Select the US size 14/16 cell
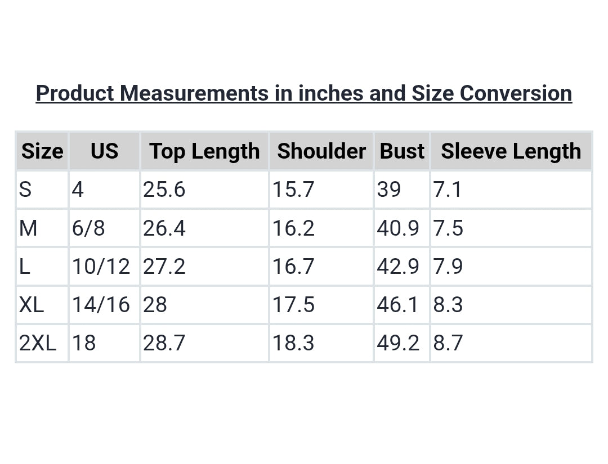This screenshot has height=464, width=608. pos(104,304)
